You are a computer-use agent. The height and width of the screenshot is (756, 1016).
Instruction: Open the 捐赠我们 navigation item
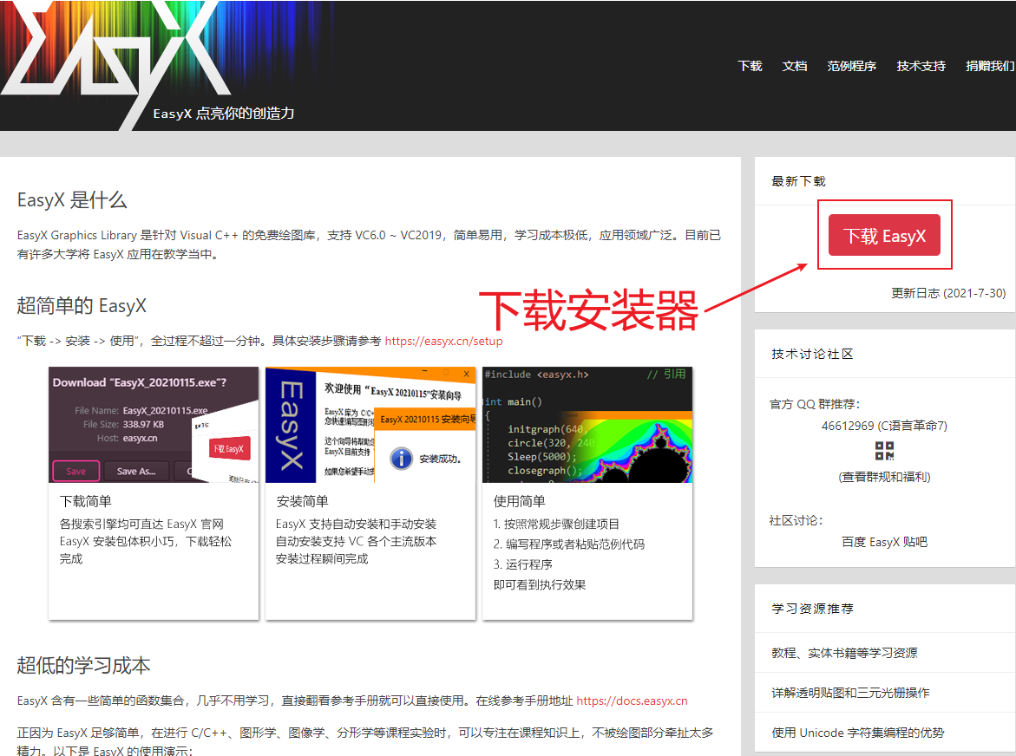coord(989,65)
